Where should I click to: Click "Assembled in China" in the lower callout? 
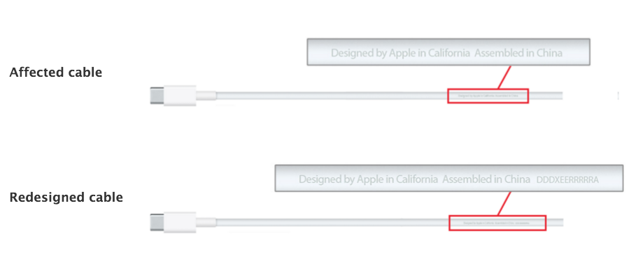click(486, 179)
